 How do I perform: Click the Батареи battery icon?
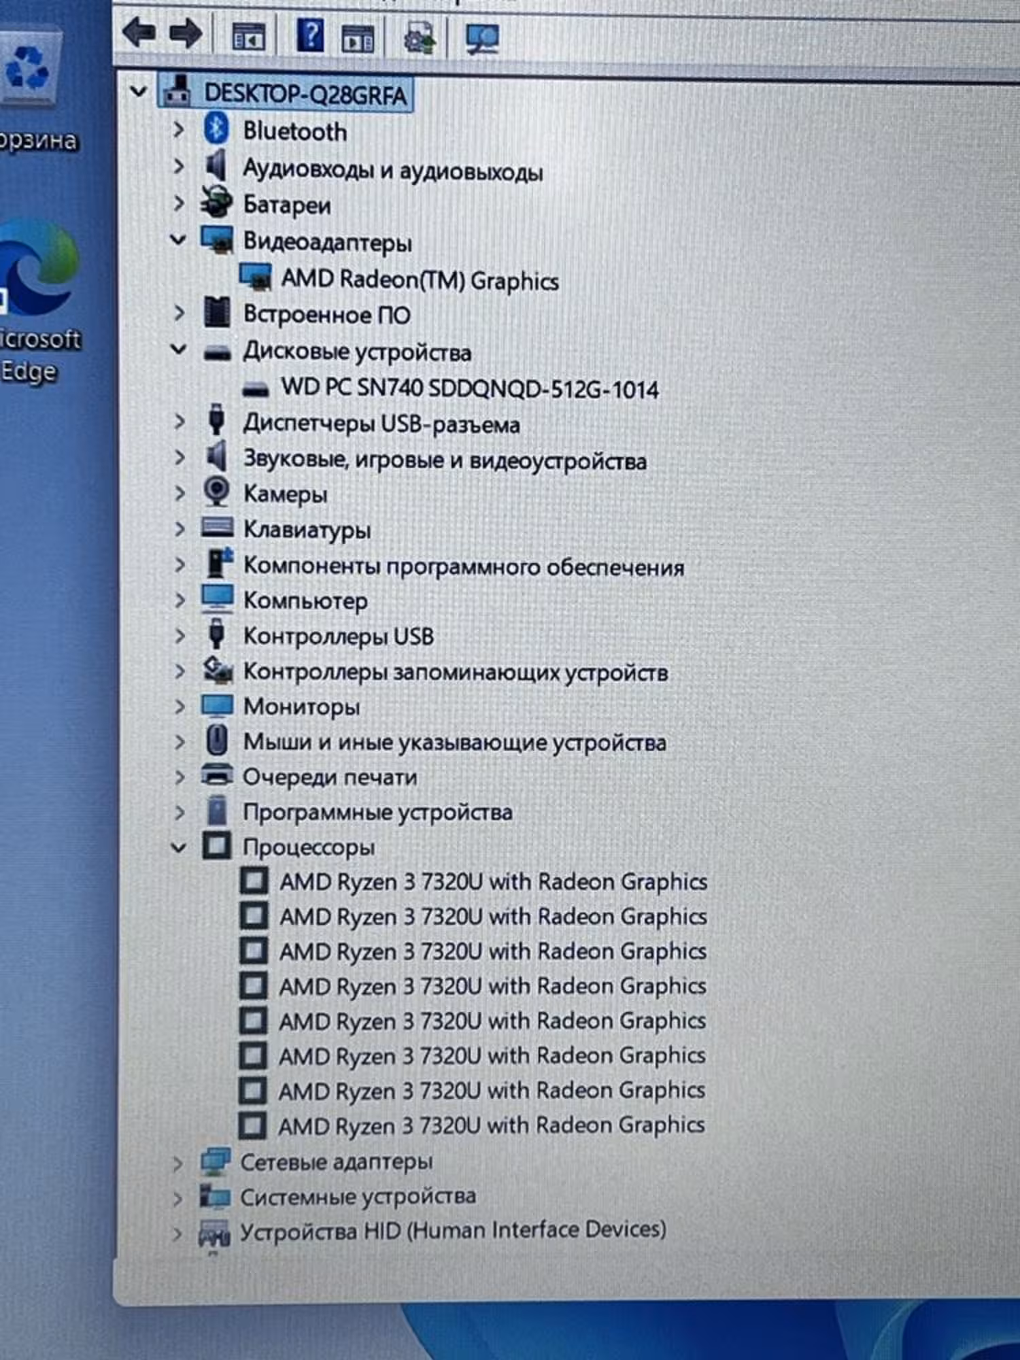point(216,202)
